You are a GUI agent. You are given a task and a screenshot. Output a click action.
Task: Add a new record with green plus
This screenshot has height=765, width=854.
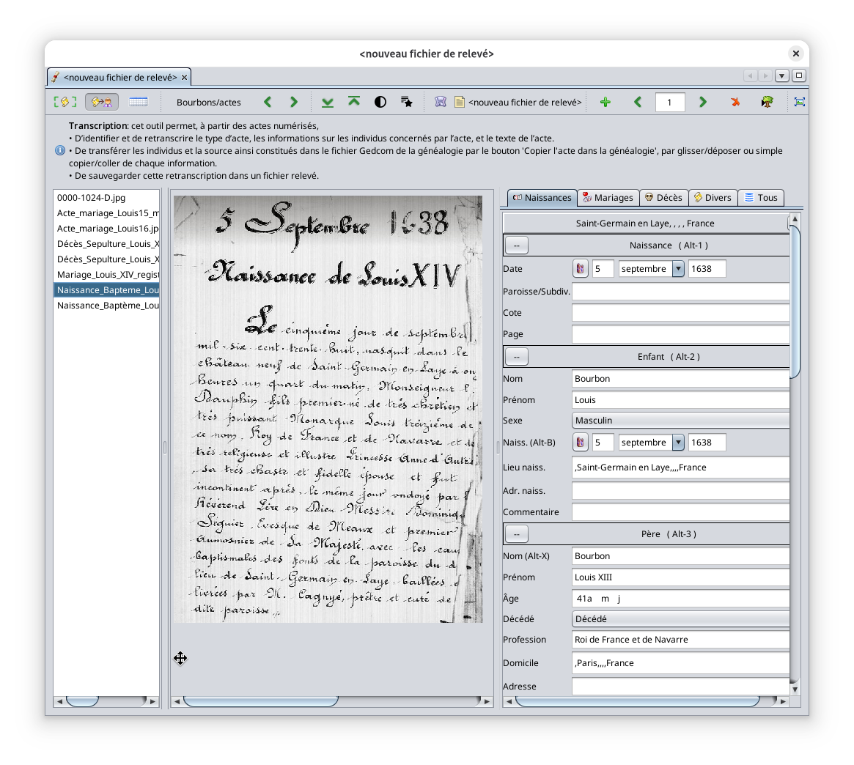pyautogui.click(x=605, y=102)
